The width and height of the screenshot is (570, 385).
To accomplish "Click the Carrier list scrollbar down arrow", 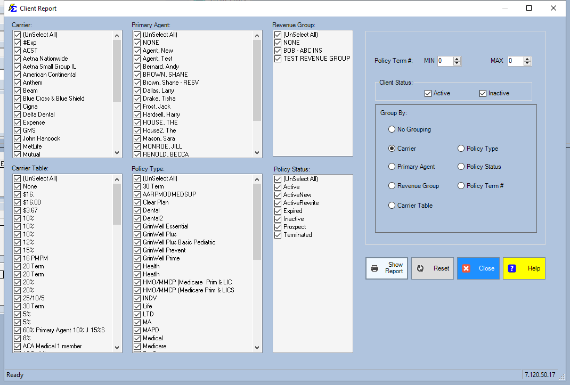I will tap(117, 154).
